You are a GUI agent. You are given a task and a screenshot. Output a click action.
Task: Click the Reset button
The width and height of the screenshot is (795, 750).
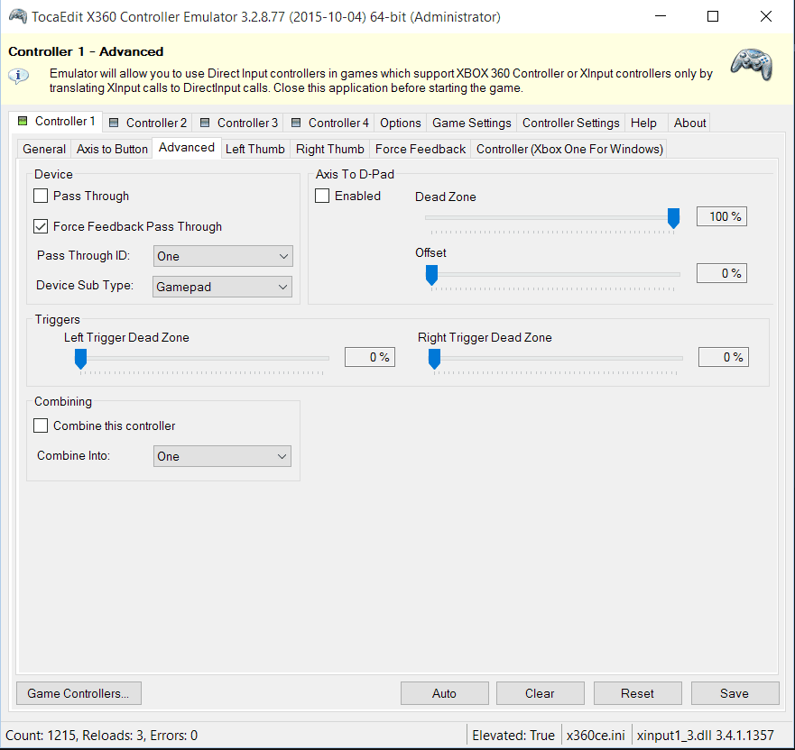click(637, 693)
